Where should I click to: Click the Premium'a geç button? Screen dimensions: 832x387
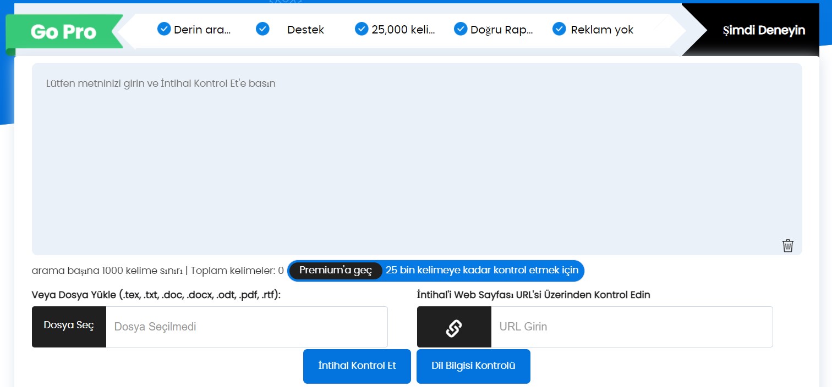coord(336,271)
